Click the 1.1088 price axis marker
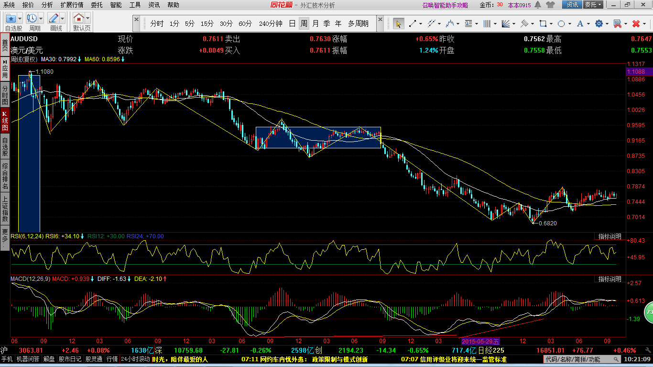The width and height of the screenshot is (653, 367). coord(639,72)
